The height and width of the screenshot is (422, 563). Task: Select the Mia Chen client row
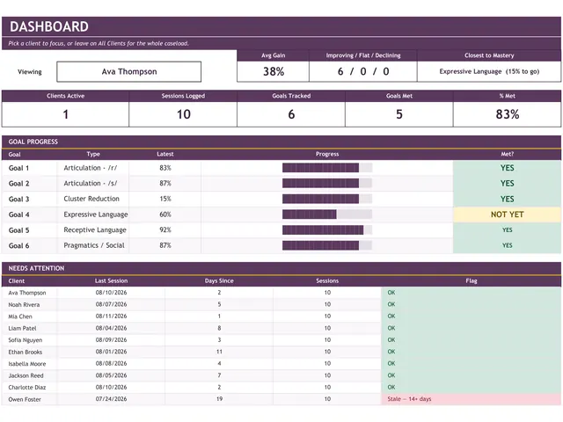click(x=281, y=316)
